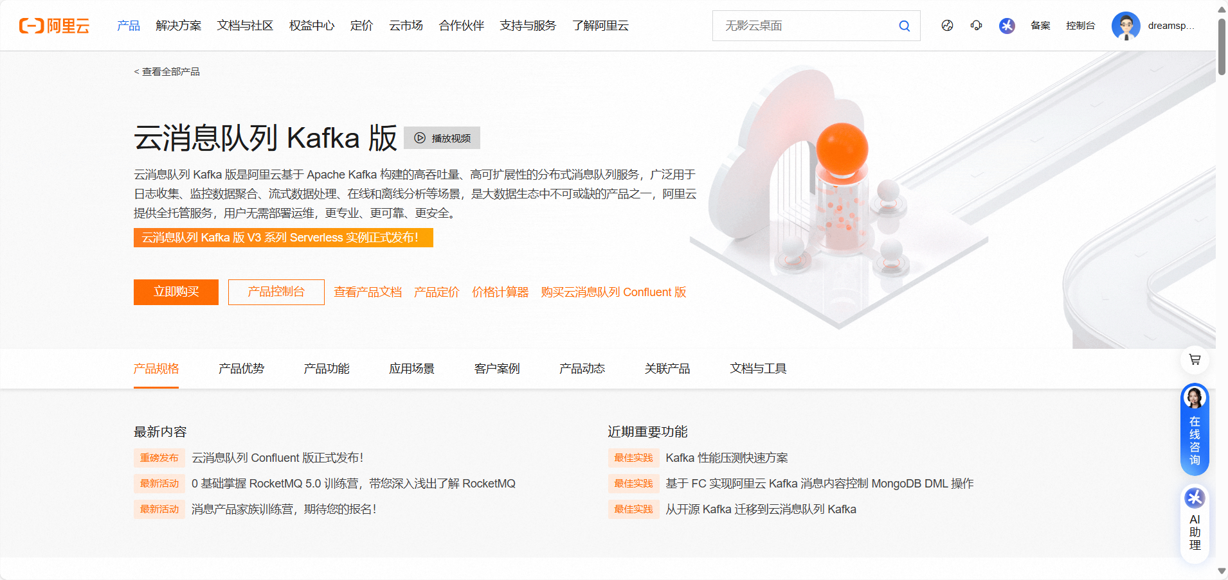1228x580 pixels.
Task: Open the purple AI assistant icon in header
Action: (1007, 26)
